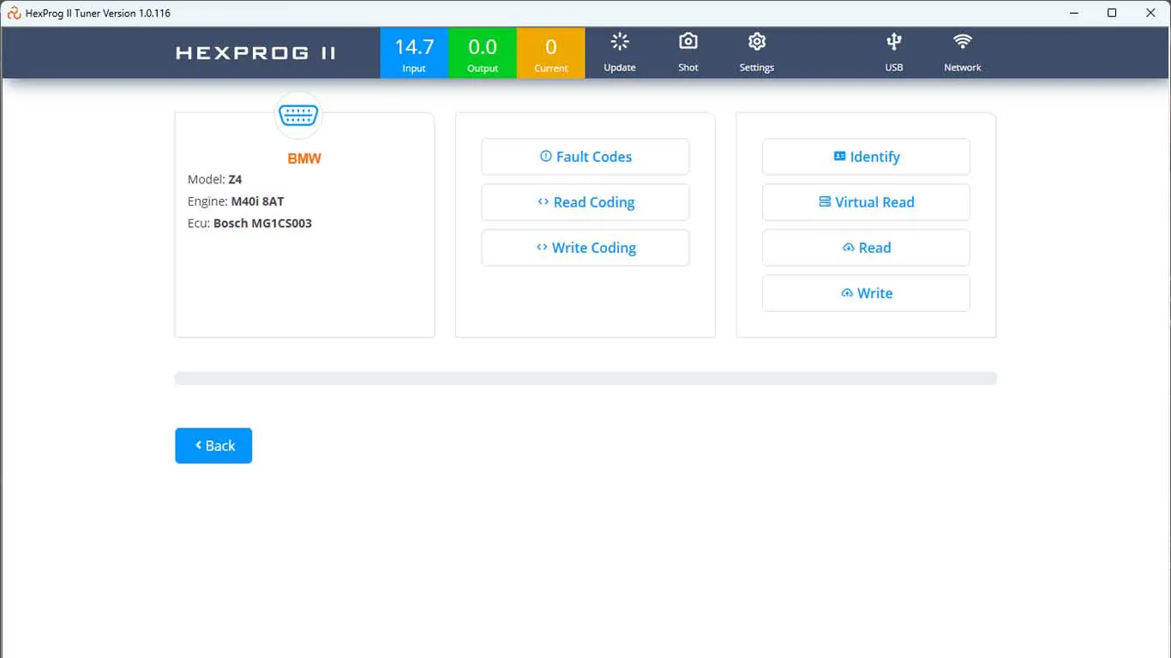This screenshot has height=658, width=1171.
Task: Click the blue Input voltage 14.7 tile
Action: point(414,53)
